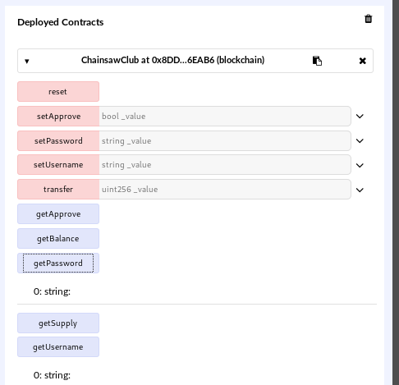Image resolution: width=399 pixels, height=385 pixels.
Task: Collapse the ChainsawClub contract details
Action: click(x=27, y=61)
